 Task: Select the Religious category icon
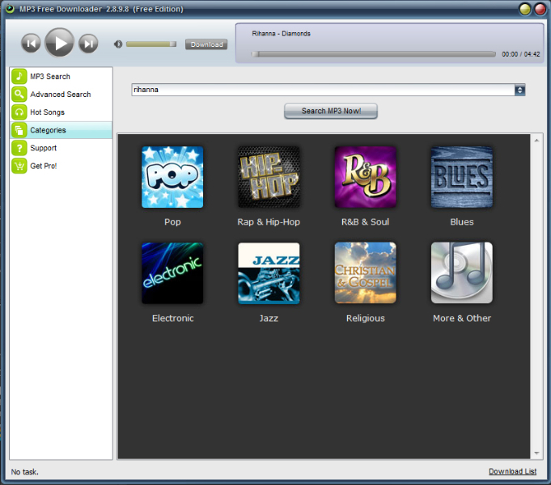tap(365, 273)
